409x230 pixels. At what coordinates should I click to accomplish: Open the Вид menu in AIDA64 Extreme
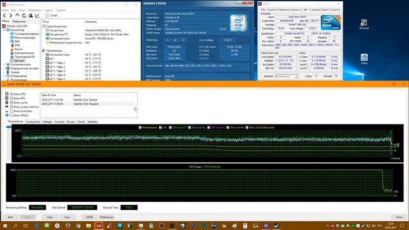[13, 10]
